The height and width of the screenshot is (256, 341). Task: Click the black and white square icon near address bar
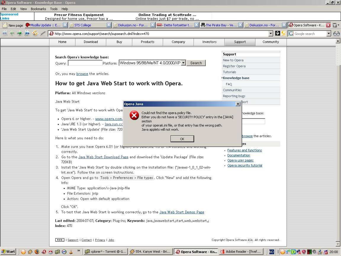(277, 33)
